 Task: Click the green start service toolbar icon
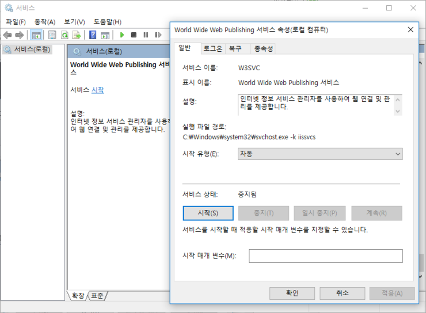click(122, 35)
